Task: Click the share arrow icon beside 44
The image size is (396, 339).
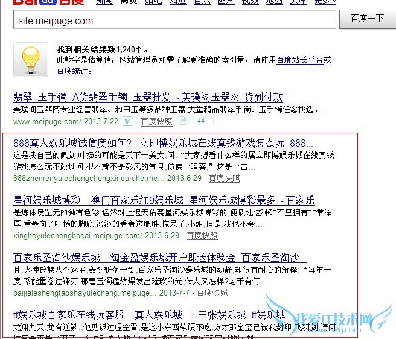Action: (x=183, y=121)
